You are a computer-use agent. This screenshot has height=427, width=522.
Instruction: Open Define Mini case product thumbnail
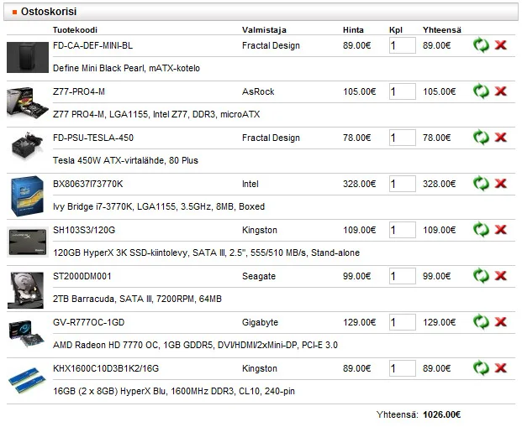(x=27, y=57)
